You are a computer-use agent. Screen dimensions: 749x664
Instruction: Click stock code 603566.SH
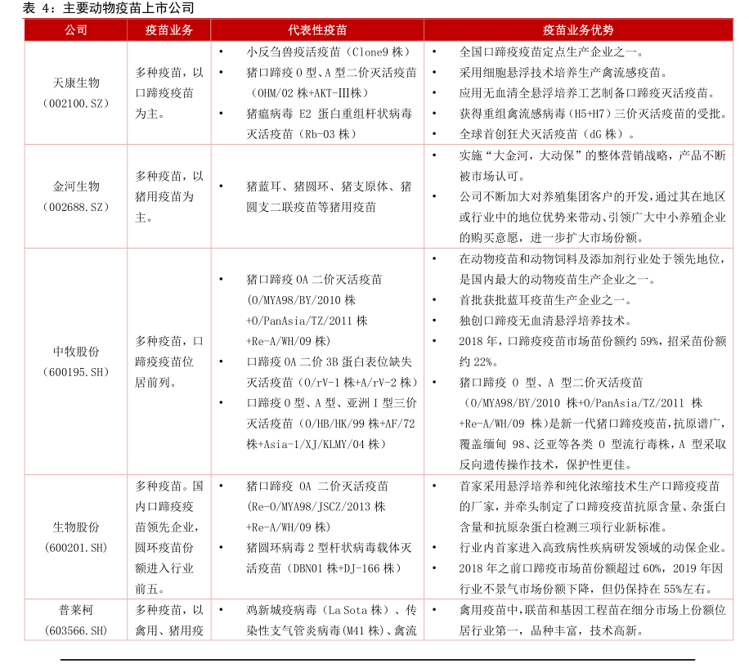[75, 630]
